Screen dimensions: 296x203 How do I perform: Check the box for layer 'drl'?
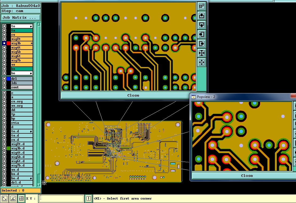(4, 79)
